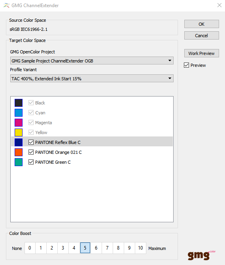This screenshot has height=265, width=225.
Task: Click the Black channel checkbox
Action: coord(31,103)
